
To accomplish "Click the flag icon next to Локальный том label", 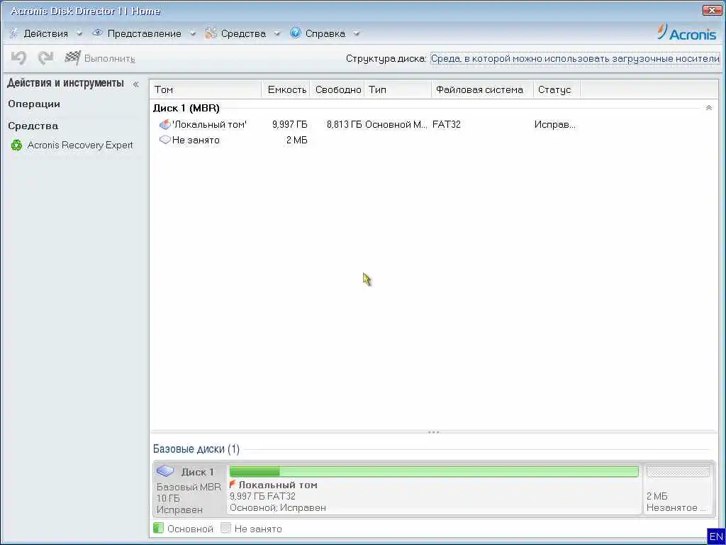I will [x=233, y=484].
